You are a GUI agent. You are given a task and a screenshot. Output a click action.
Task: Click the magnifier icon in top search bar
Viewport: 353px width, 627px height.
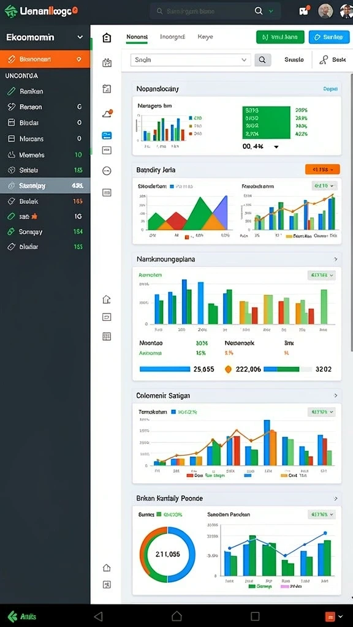pos(259,11)
